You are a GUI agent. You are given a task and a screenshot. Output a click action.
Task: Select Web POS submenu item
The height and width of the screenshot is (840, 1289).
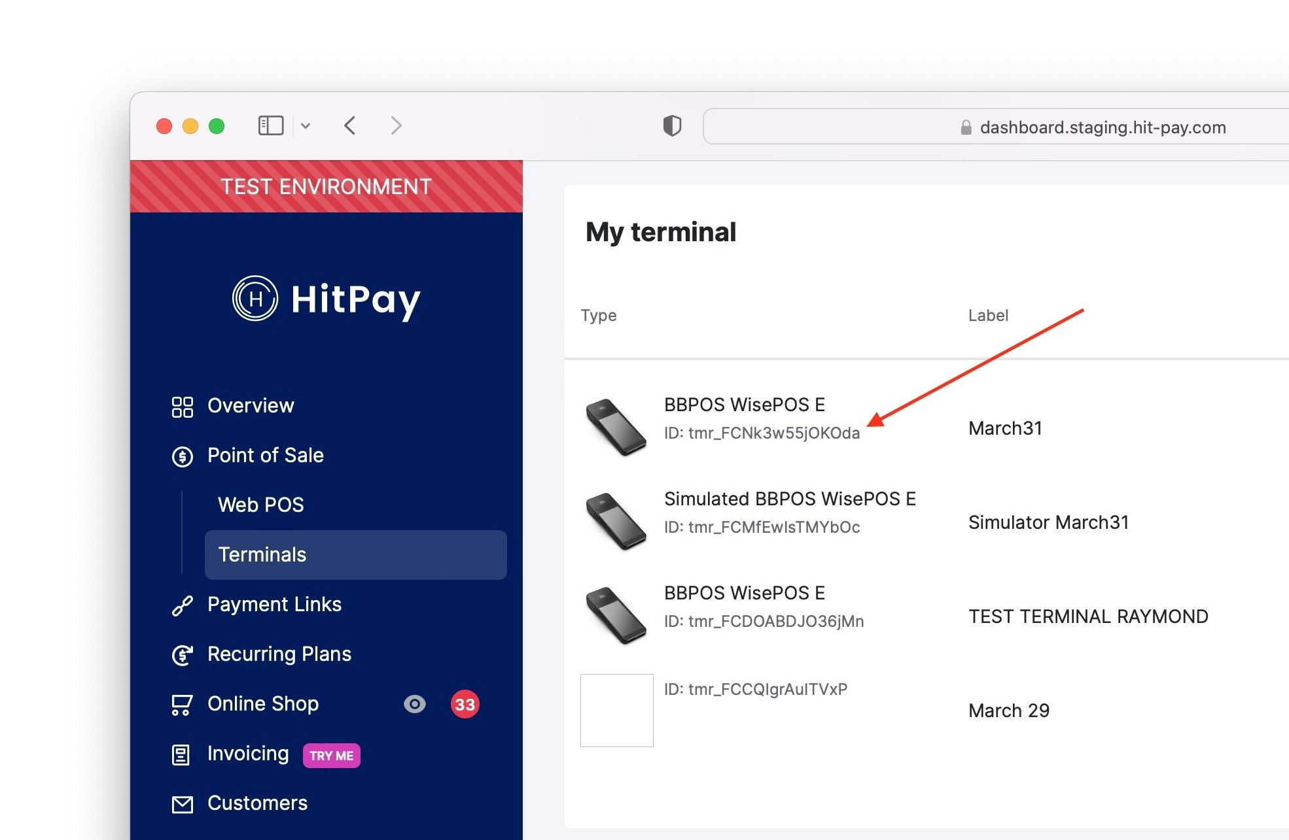click(x=261, y=505)
